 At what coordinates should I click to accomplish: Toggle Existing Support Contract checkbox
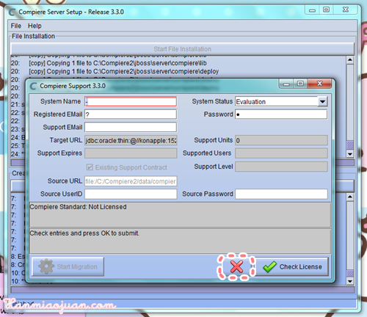(x=90, y=167)
